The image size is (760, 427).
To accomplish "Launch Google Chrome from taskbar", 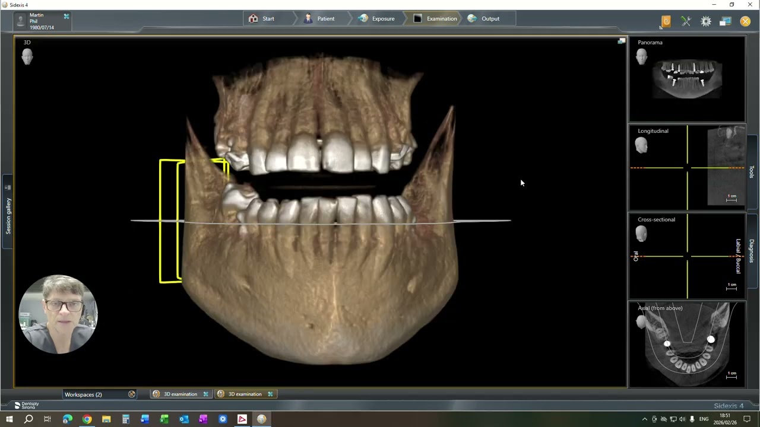I will (x=87, y=419).
